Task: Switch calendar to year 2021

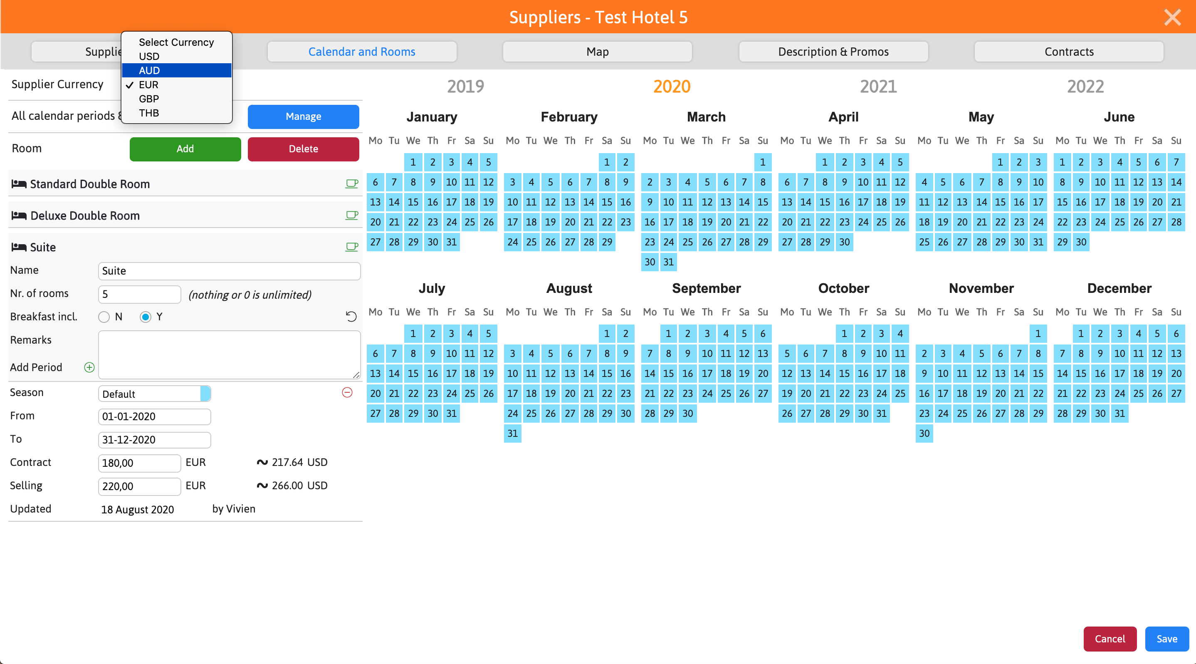Action: click(x=878, y=87)
